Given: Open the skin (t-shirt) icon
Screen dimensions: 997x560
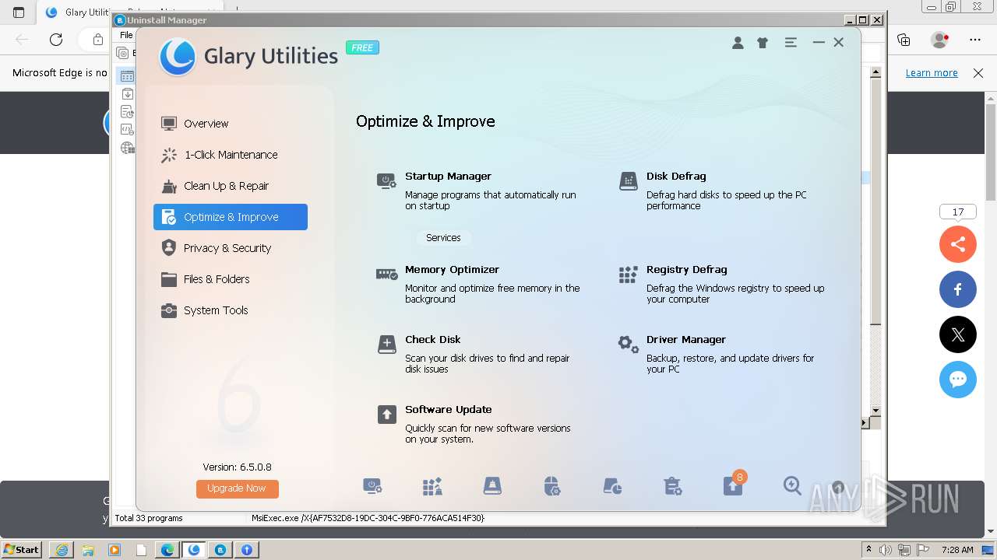Looking at the screenshot, I should click(763, 43).
